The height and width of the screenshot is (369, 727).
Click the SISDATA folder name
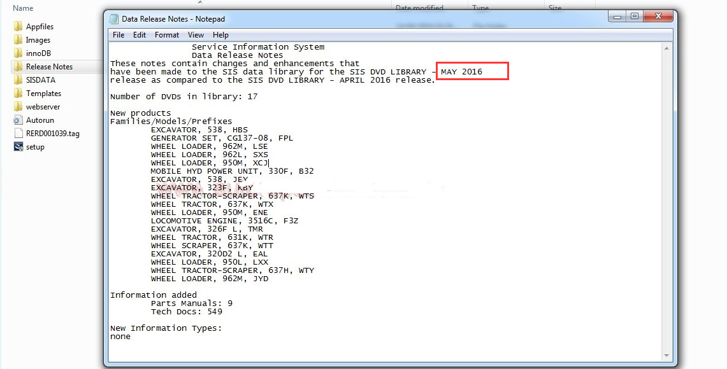(x=41, y=80)
